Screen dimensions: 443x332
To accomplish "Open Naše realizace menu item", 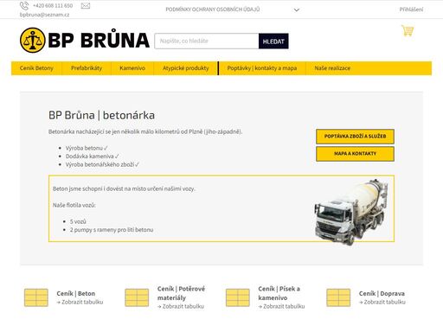I will (x=332, y=68).
